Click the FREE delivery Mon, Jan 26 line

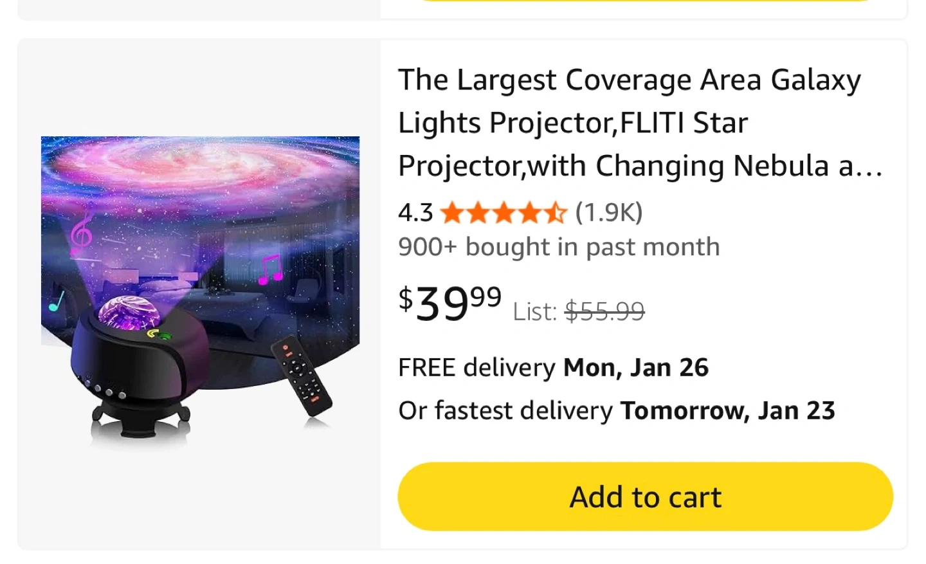point(553,368)
